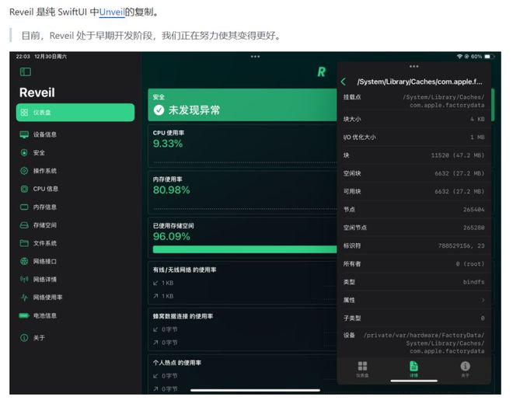Viewport: 513px width, 404px height.
Task: Click the 内存信息 memory icon
Action: [x=24, y=207]
